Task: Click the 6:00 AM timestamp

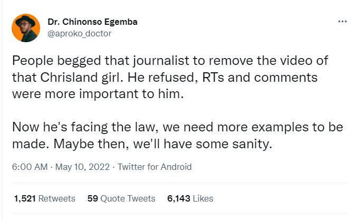Action: (x=30, y=167)
